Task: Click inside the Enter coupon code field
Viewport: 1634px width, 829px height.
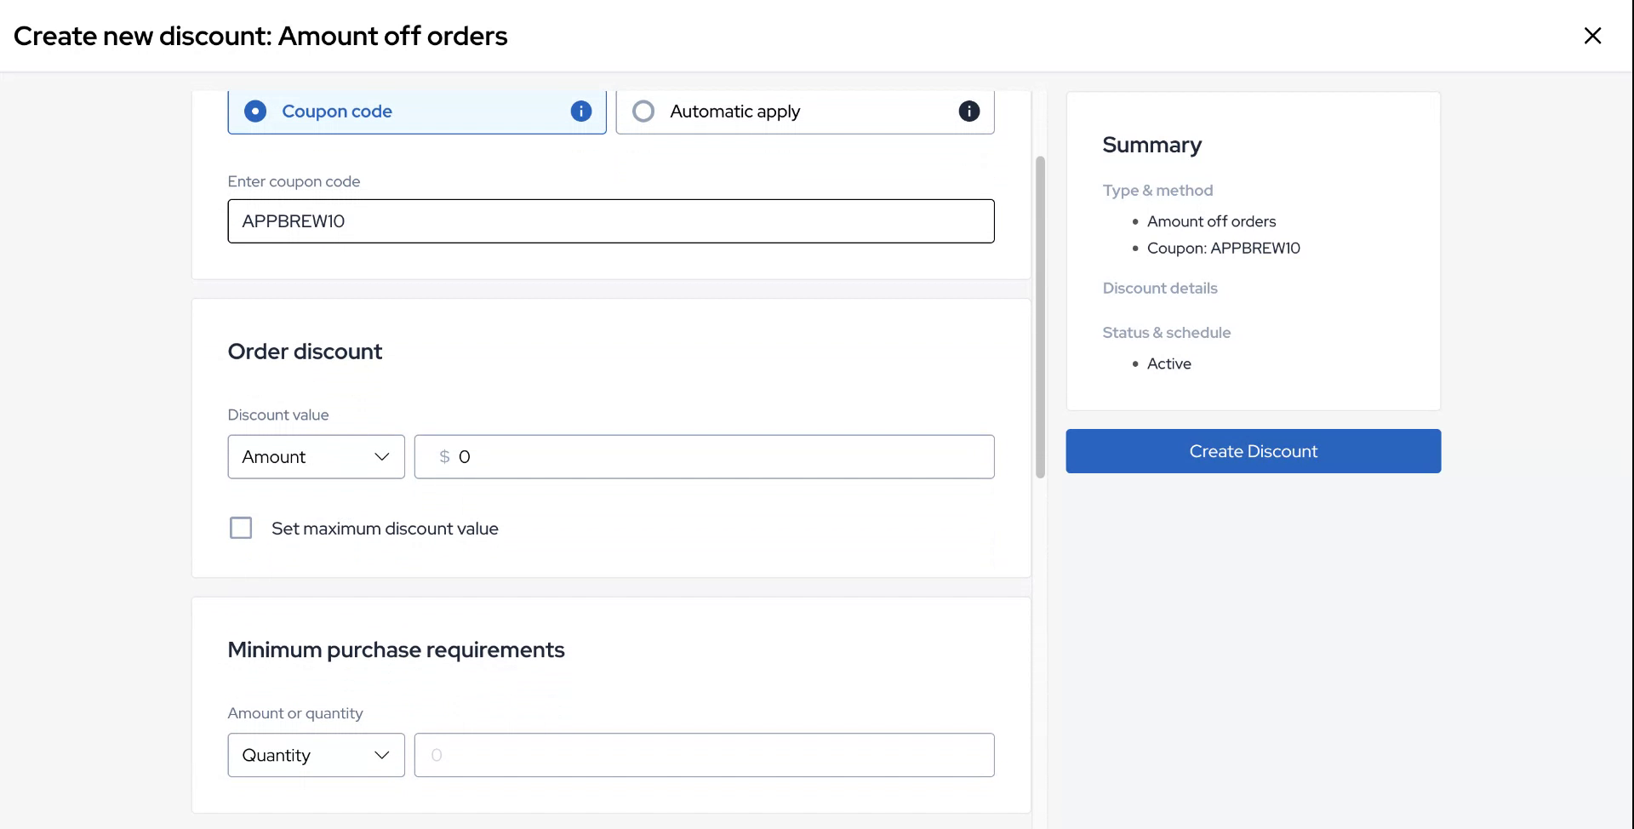Action: coord(610,220)
